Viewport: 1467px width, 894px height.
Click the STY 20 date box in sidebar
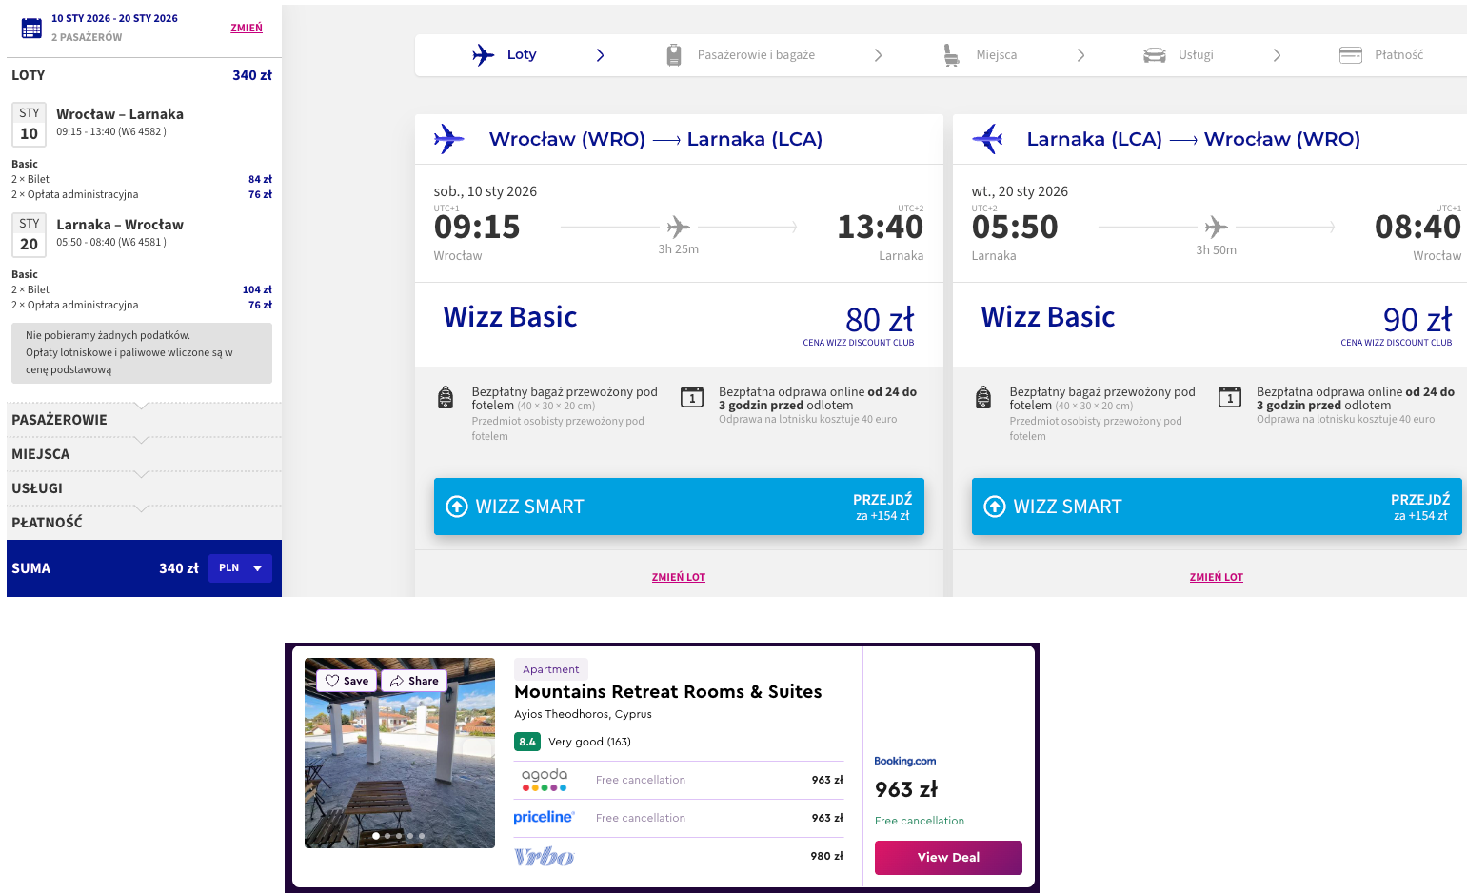point(30,235)
